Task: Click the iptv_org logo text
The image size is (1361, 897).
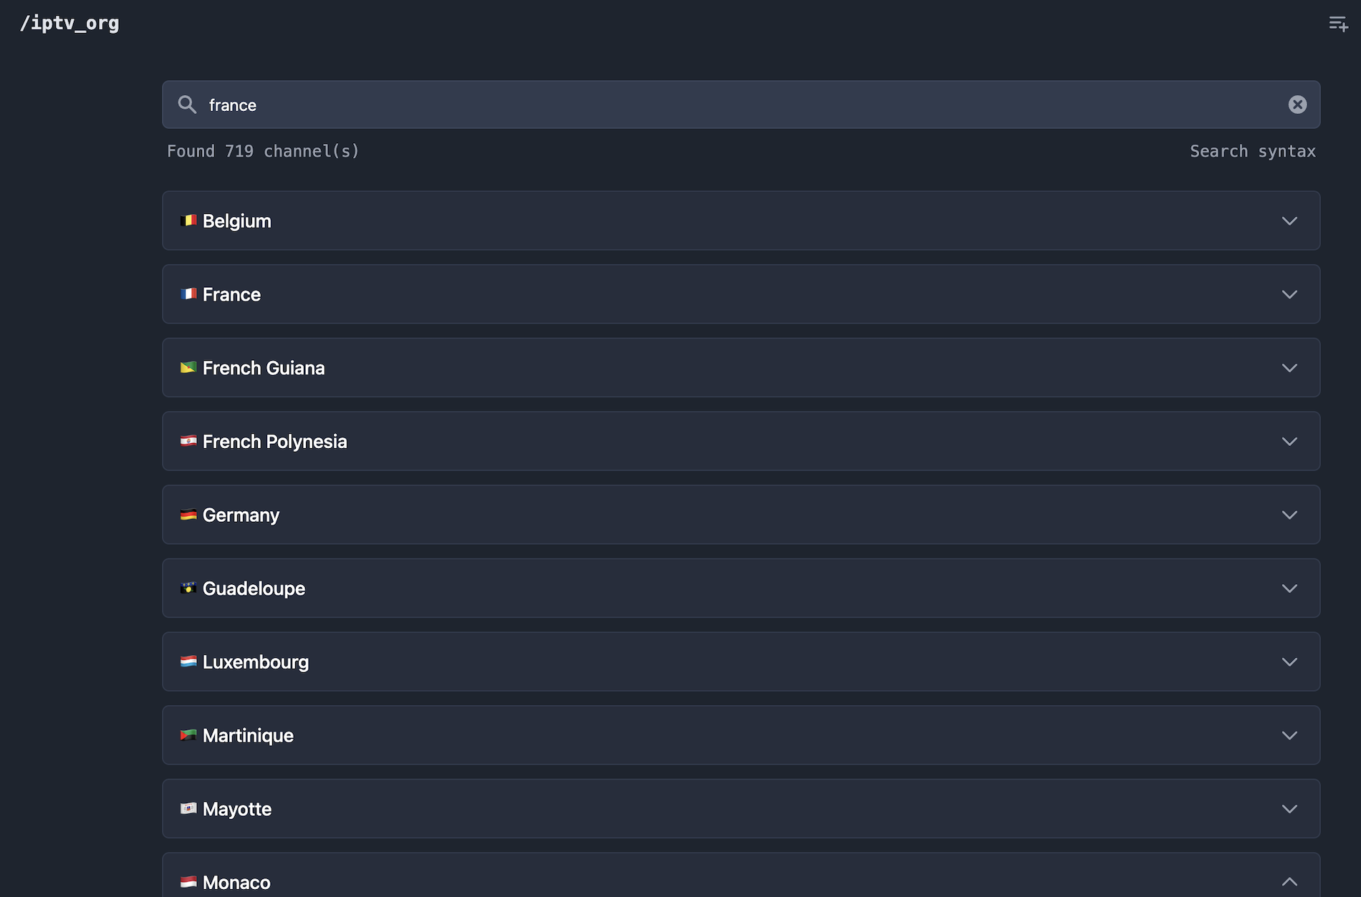Action: tap(69, 23)
